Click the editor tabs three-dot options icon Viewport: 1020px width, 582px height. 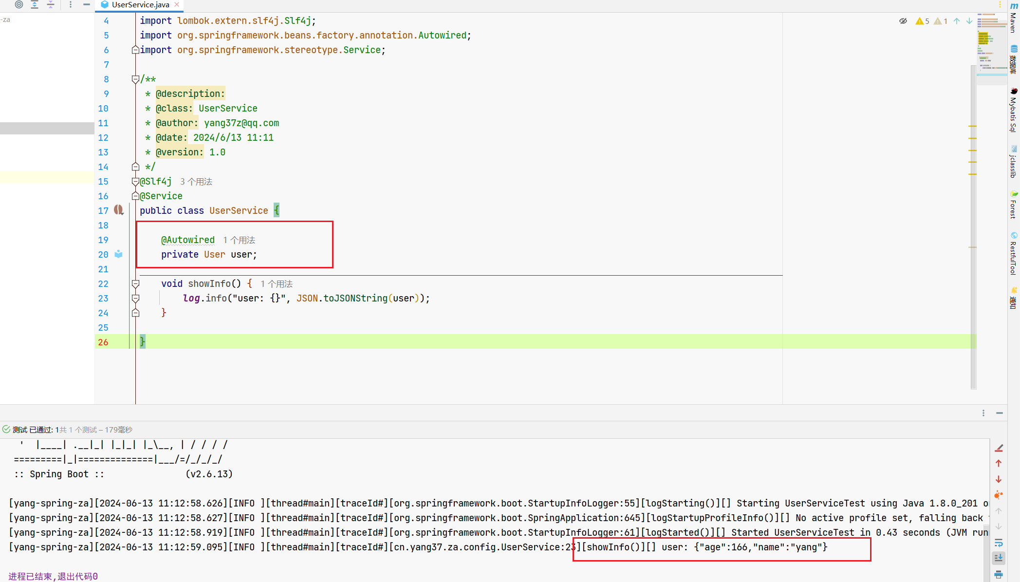(x=1000, y=4)
